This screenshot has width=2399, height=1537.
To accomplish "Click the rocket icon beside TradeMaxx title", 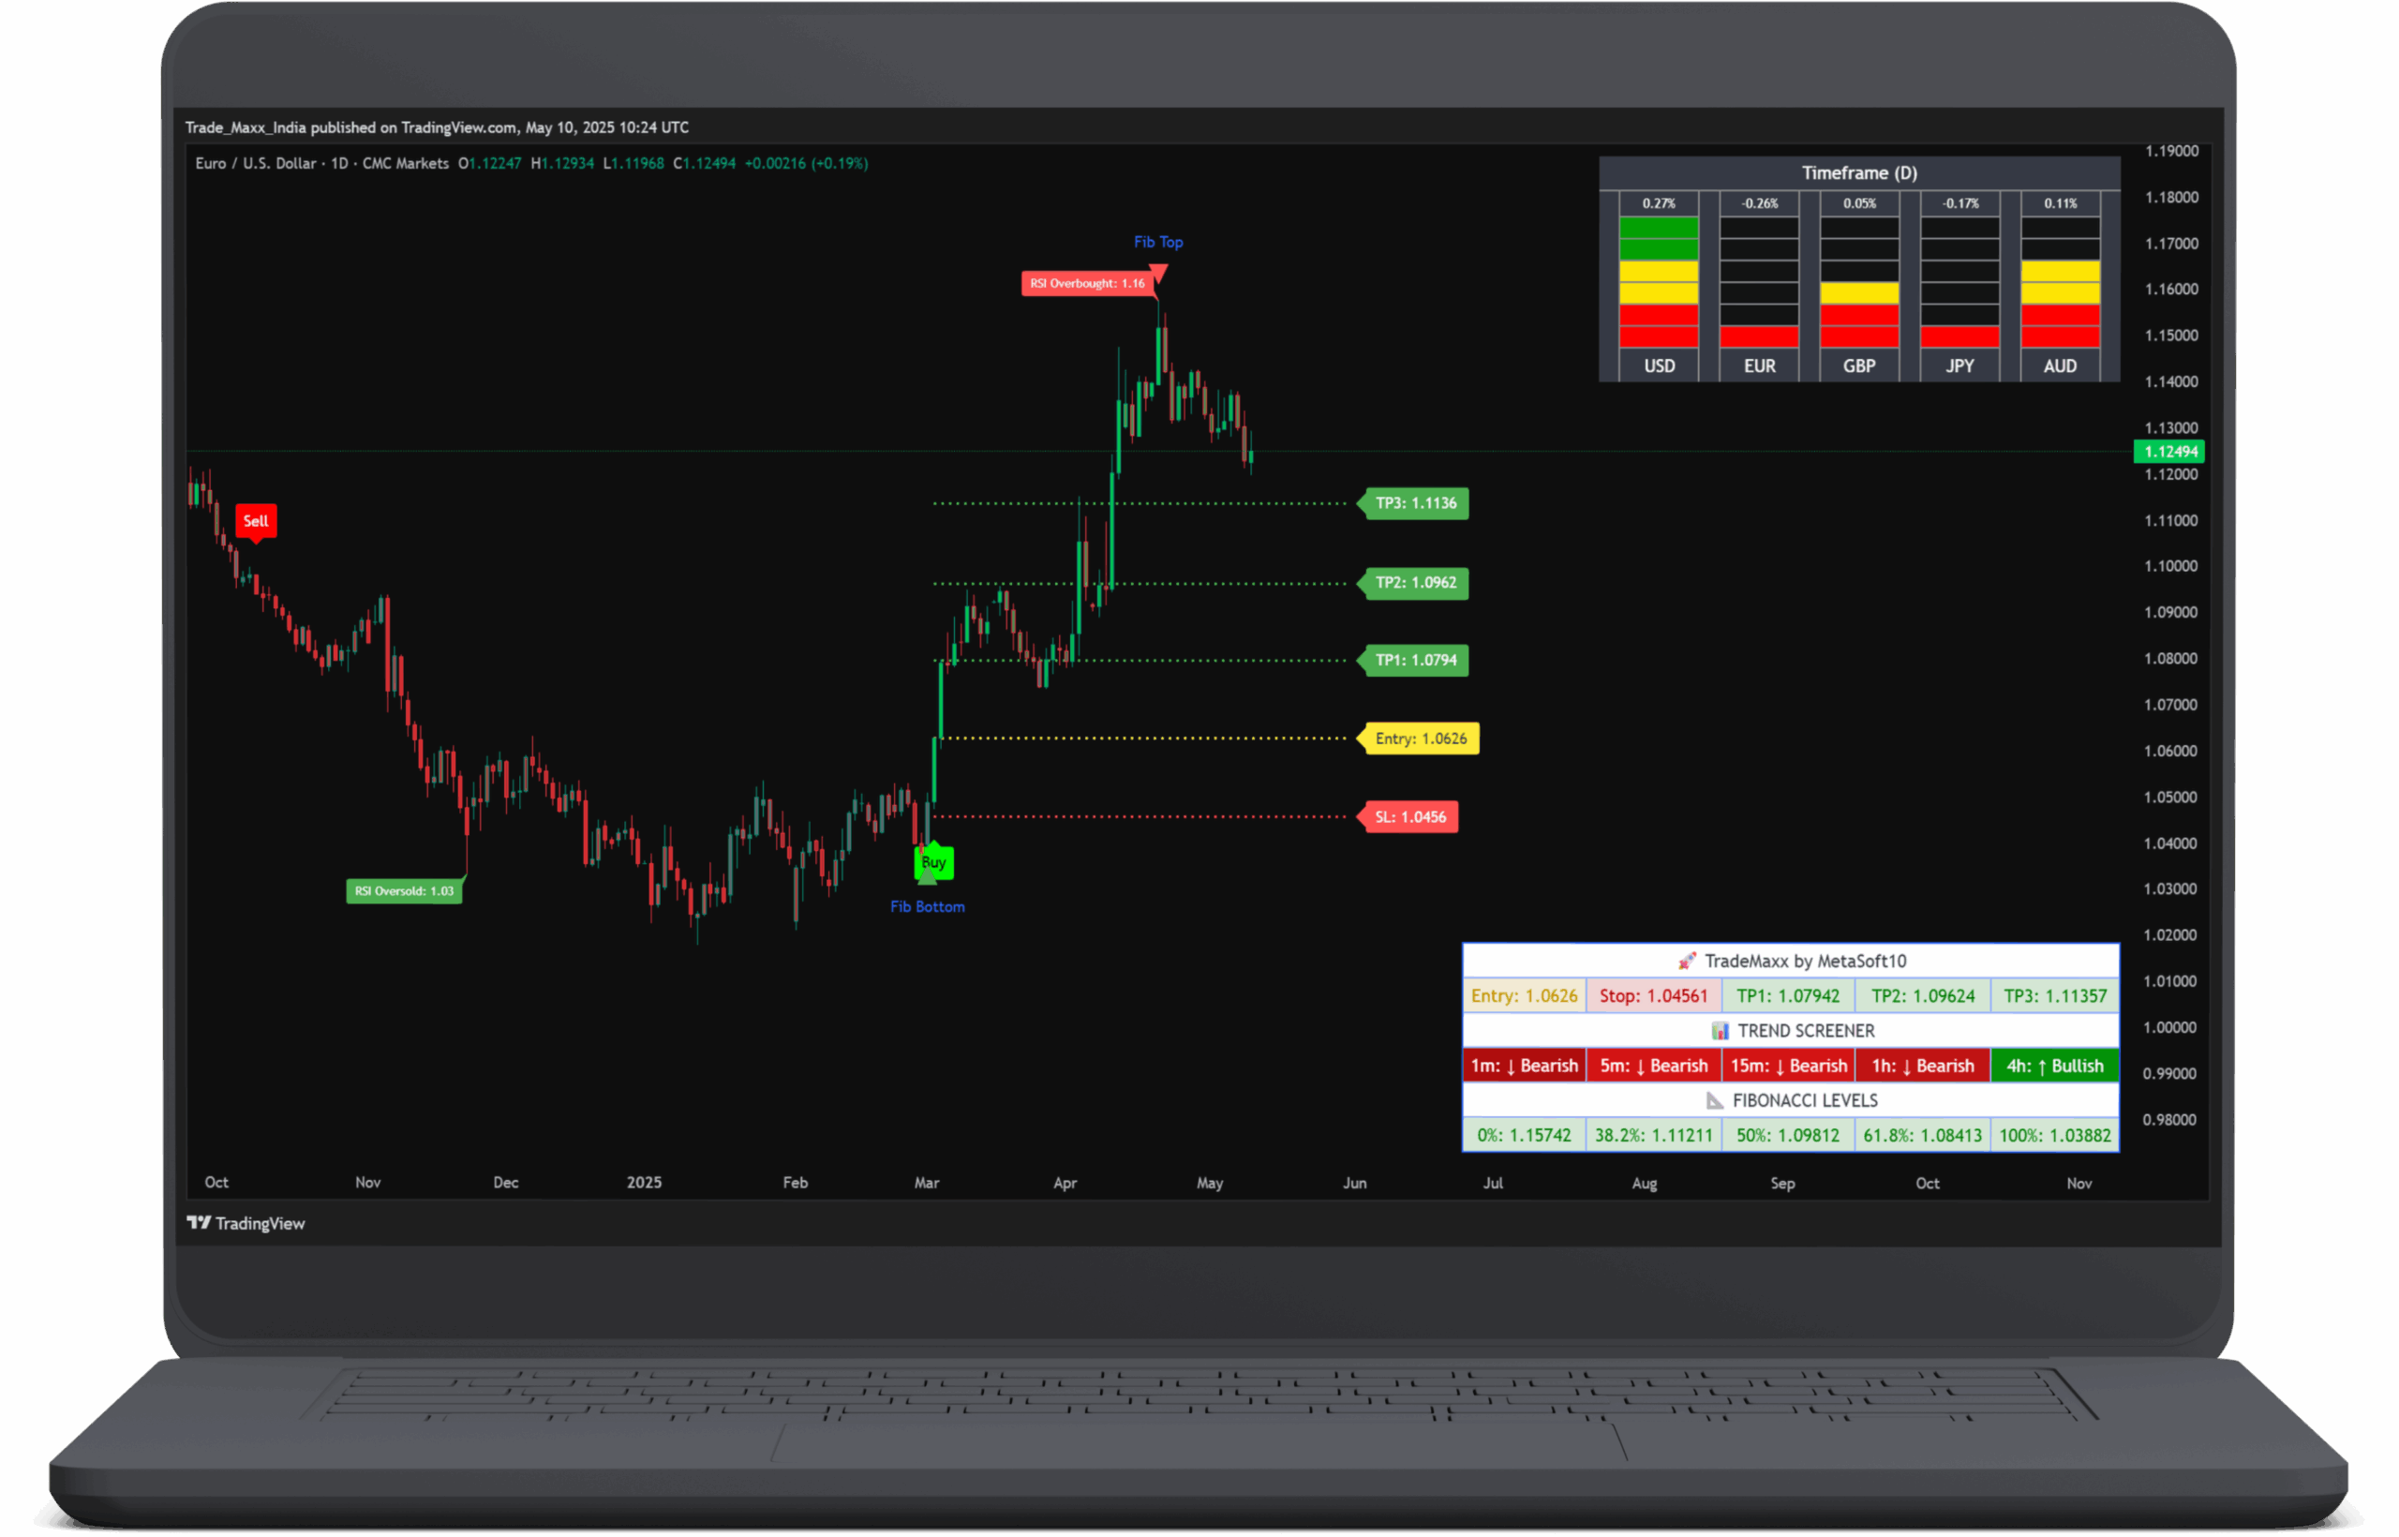I will tap(1687, 962).
